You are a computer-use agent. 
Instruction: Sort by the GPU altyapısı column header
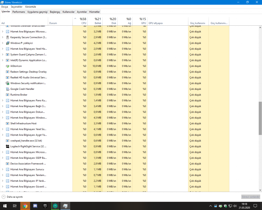(168, 21)
